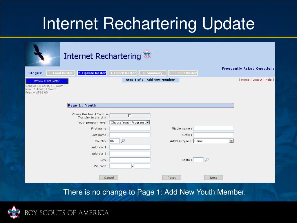Select the 2. Update Roster stage
The height and width of the screenshot is (223, 297).
92,73
